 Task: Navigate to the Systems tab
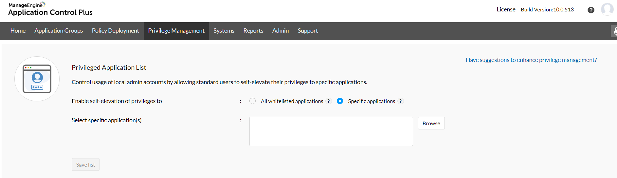pyautogui.click(x=224, y=31)
